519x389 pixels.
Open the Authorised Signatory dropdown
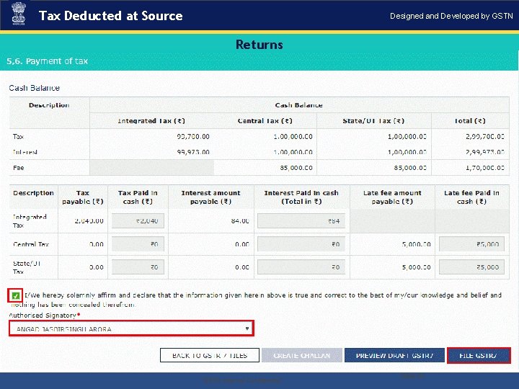point(131,328)
